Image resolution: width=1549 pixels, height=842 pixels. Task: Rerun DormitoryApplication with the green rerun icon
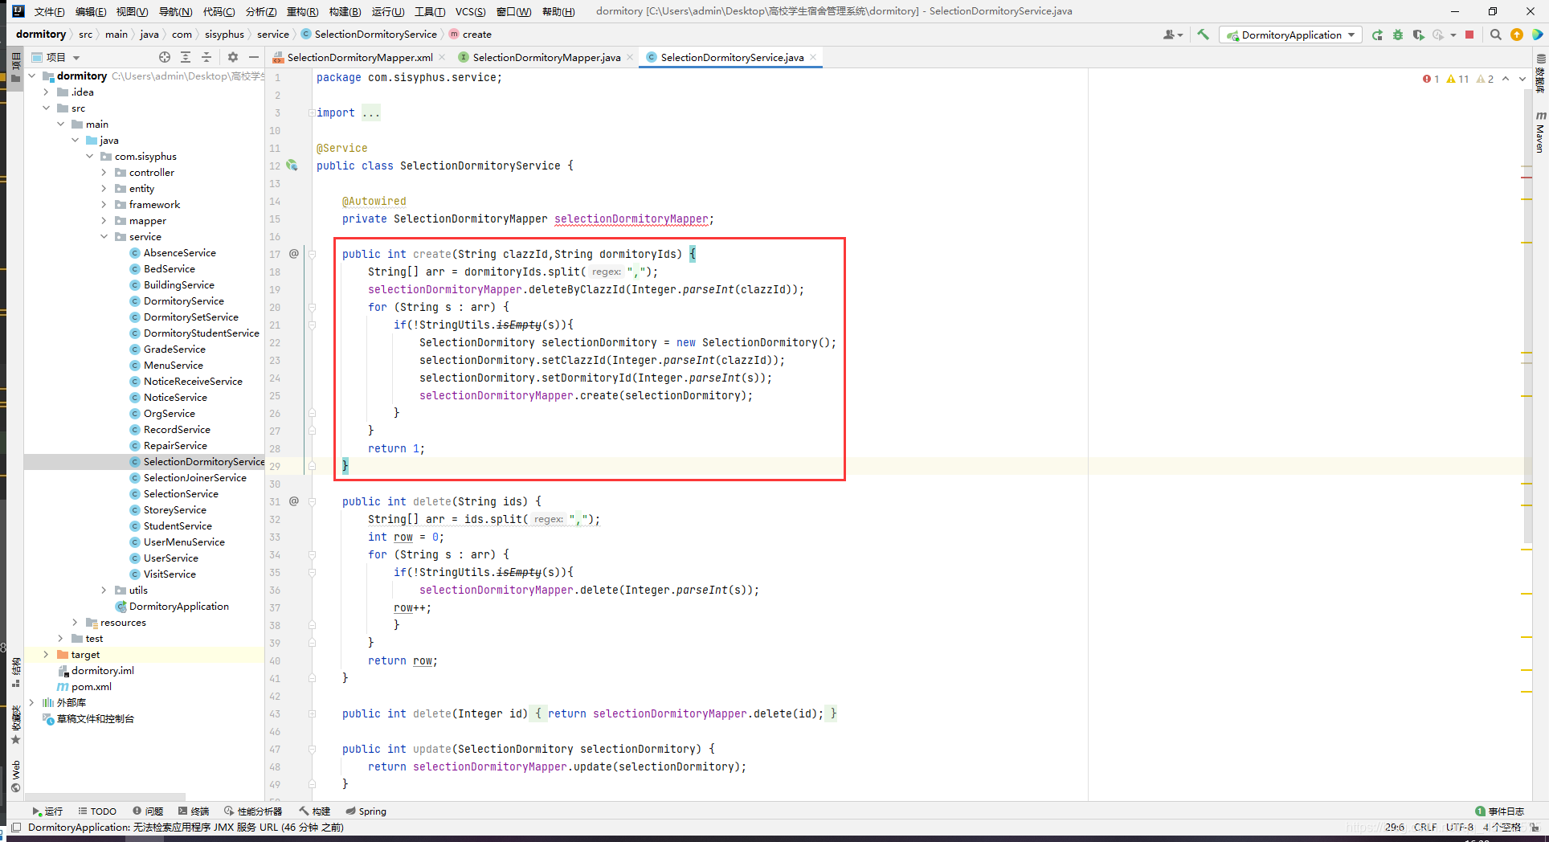click(1377, 35)
